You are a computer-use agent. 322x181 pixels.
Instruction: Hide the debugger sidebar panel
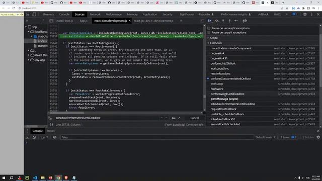(202, 21)
